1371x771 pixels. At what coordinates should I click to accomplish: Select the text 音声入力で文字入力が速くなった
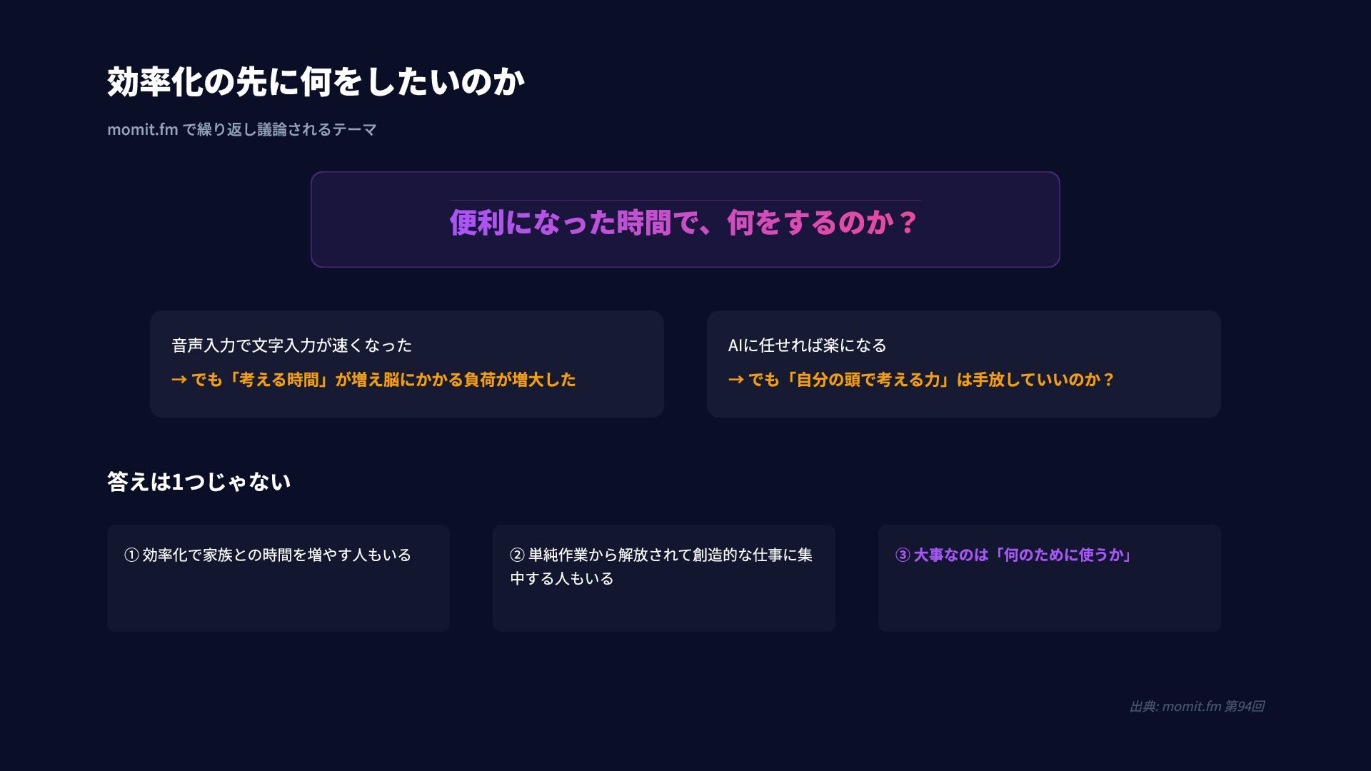click(x=291, y=346)
